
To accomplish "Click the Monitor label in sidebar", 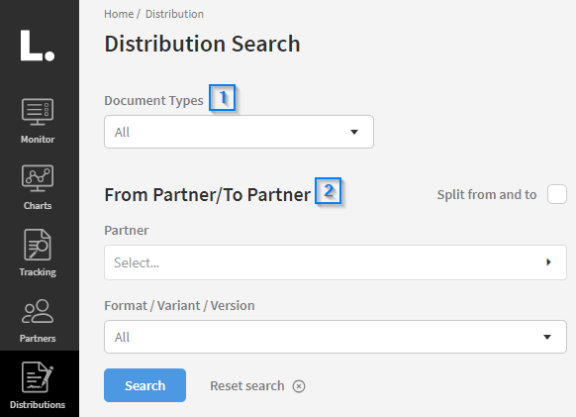I will coord(38,140).
